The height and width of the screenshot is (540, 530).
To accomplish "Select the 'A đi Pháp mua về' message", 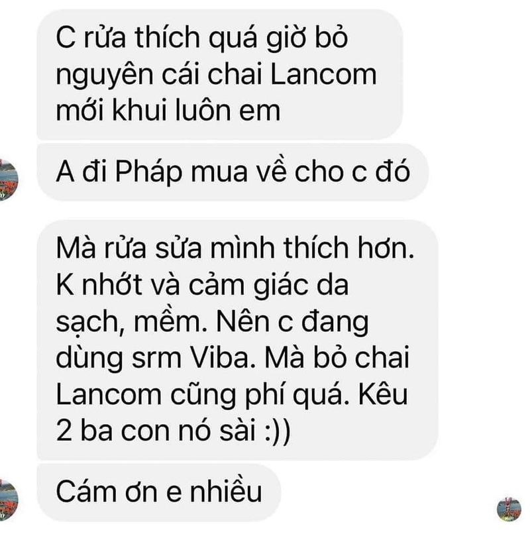I will click(x=233, y=172).
